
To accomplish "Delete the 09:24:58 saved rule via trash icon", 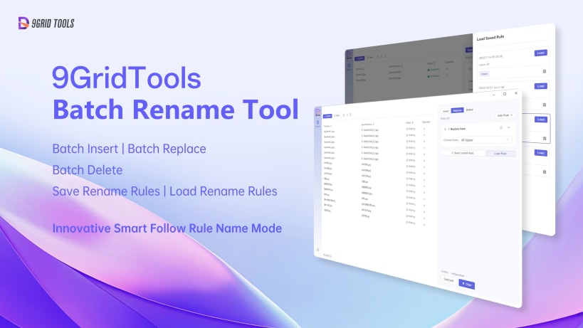I will point(545,71).
